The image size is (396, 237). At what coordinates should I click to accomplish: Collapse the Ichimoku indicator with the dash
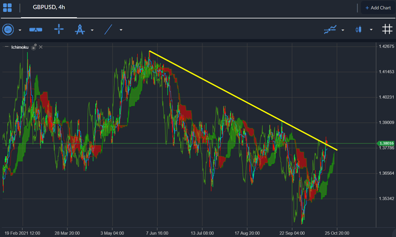(7, 47)
